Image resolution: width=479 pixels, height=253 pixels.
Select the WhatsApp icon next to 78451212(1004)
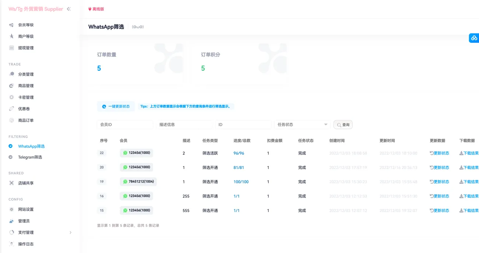125,181
